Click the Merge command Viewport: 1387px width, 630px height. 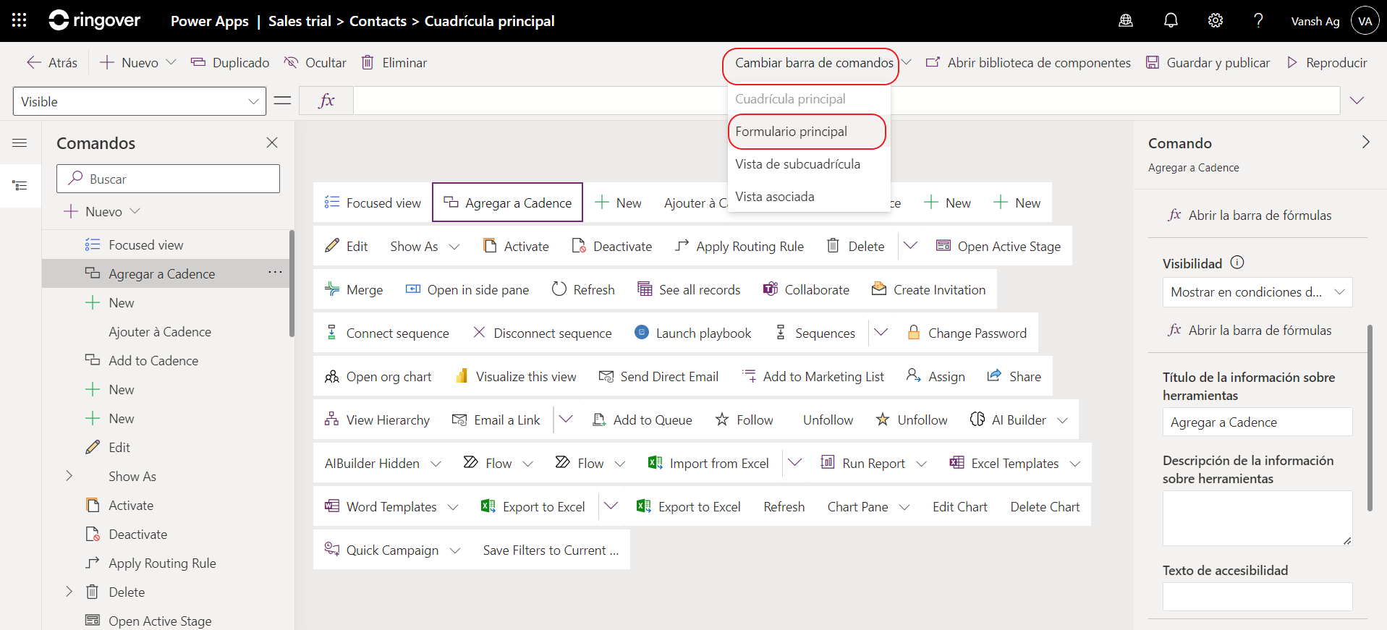click(354, 289)
